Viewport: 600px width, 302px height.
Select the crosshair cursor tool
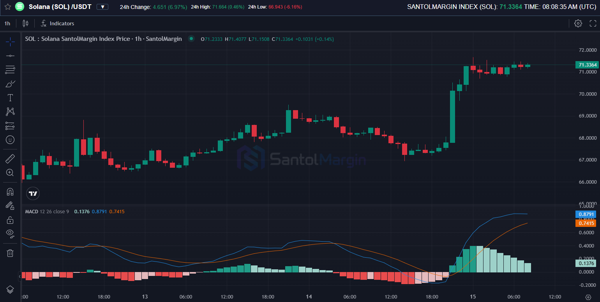pyautogui.click(x=10, y=41)
